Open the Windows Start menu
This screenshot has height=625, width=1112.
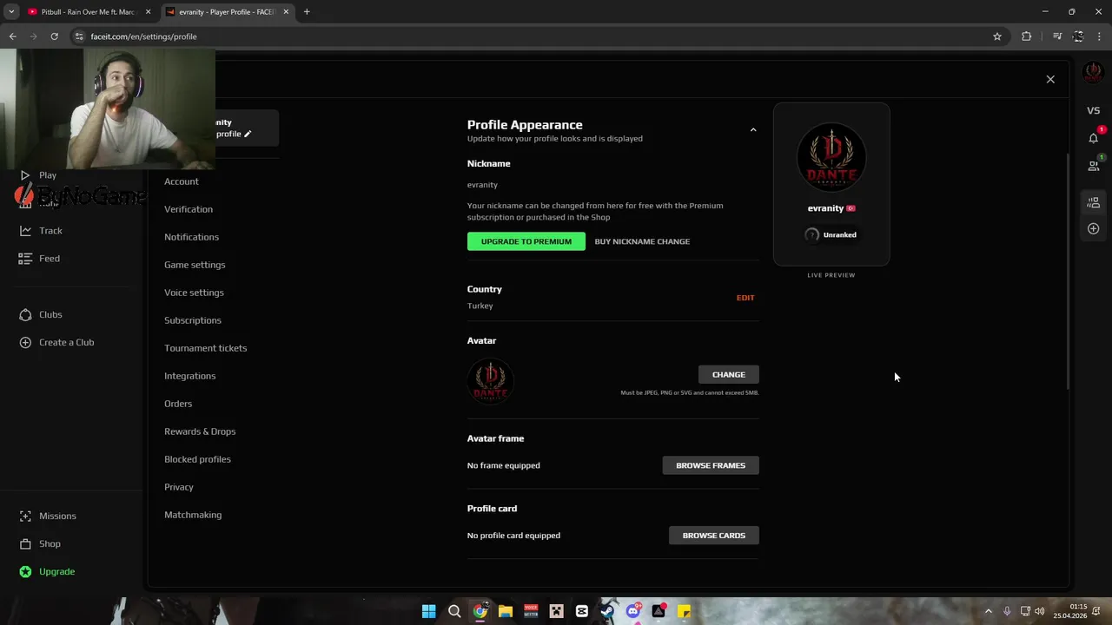[429, 611]
